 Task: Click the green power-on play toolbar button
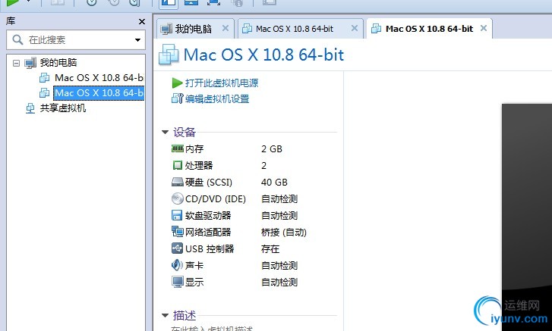13,3
